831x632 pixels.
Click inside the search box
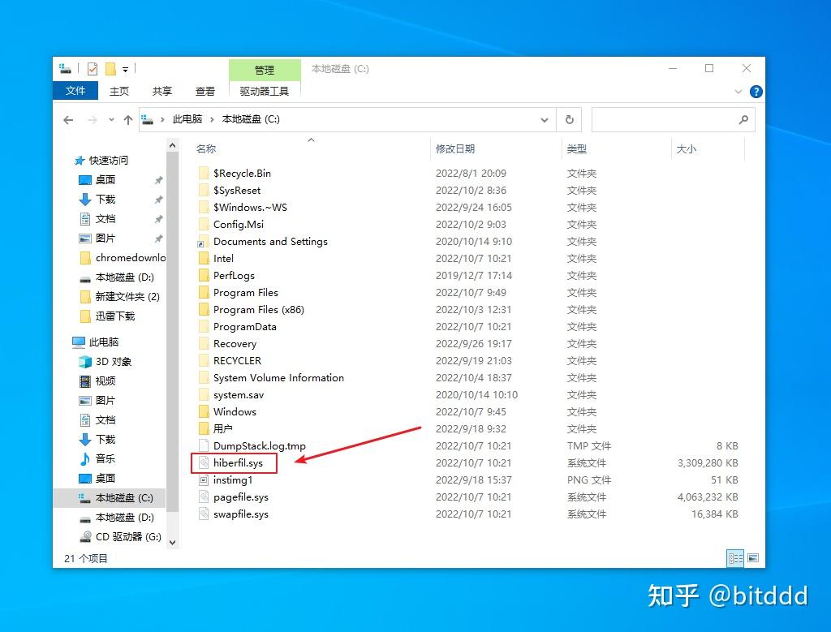[674, 119]
